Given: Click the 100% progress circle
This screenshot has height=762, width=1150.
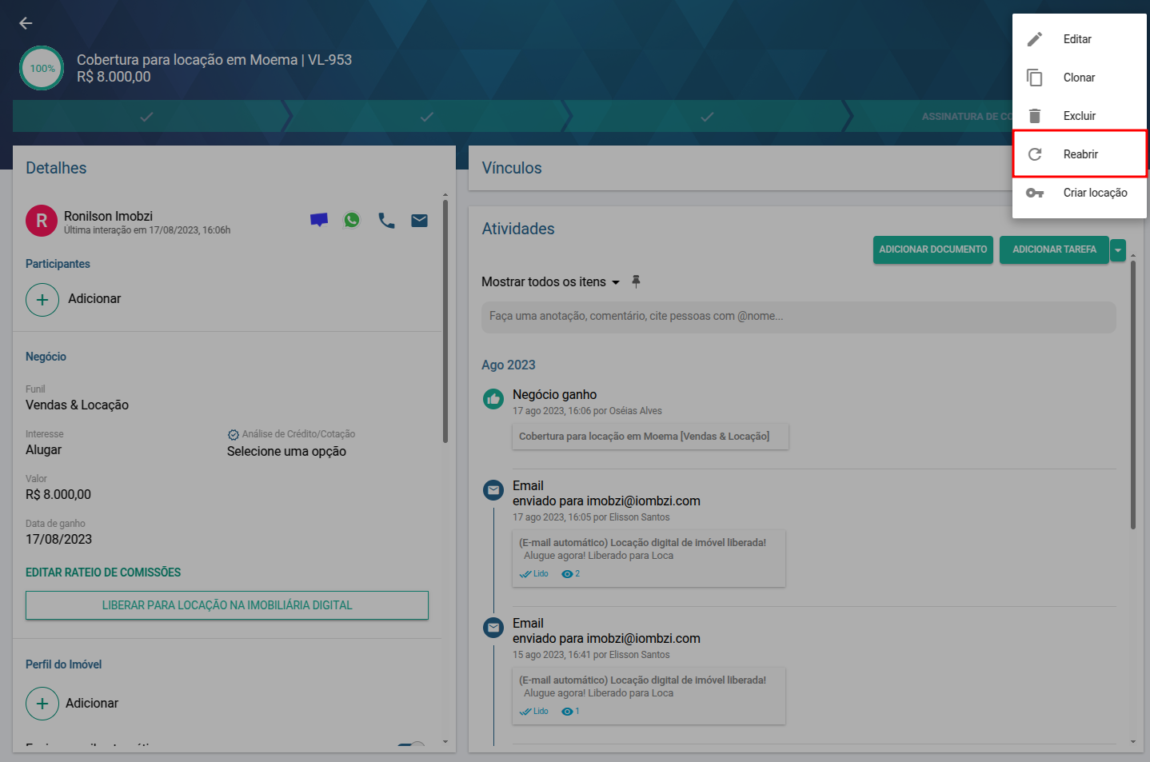Looking at the screenshot, I should 42,68.
